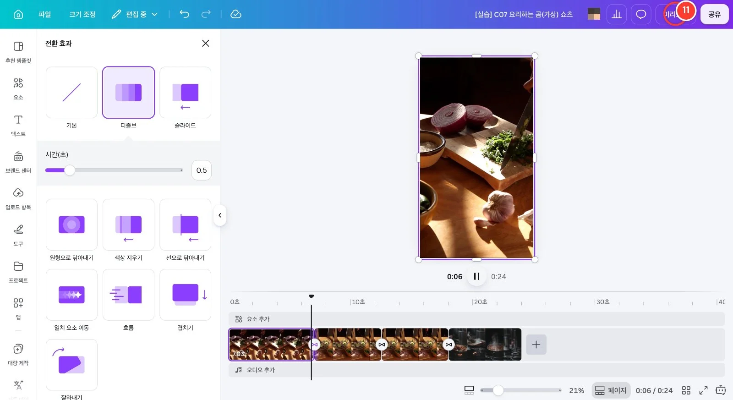Screen dimensions: 733x400
Task: Click the transition icon before the last clip
Action: pyautogui.click(x=449, y=345)
